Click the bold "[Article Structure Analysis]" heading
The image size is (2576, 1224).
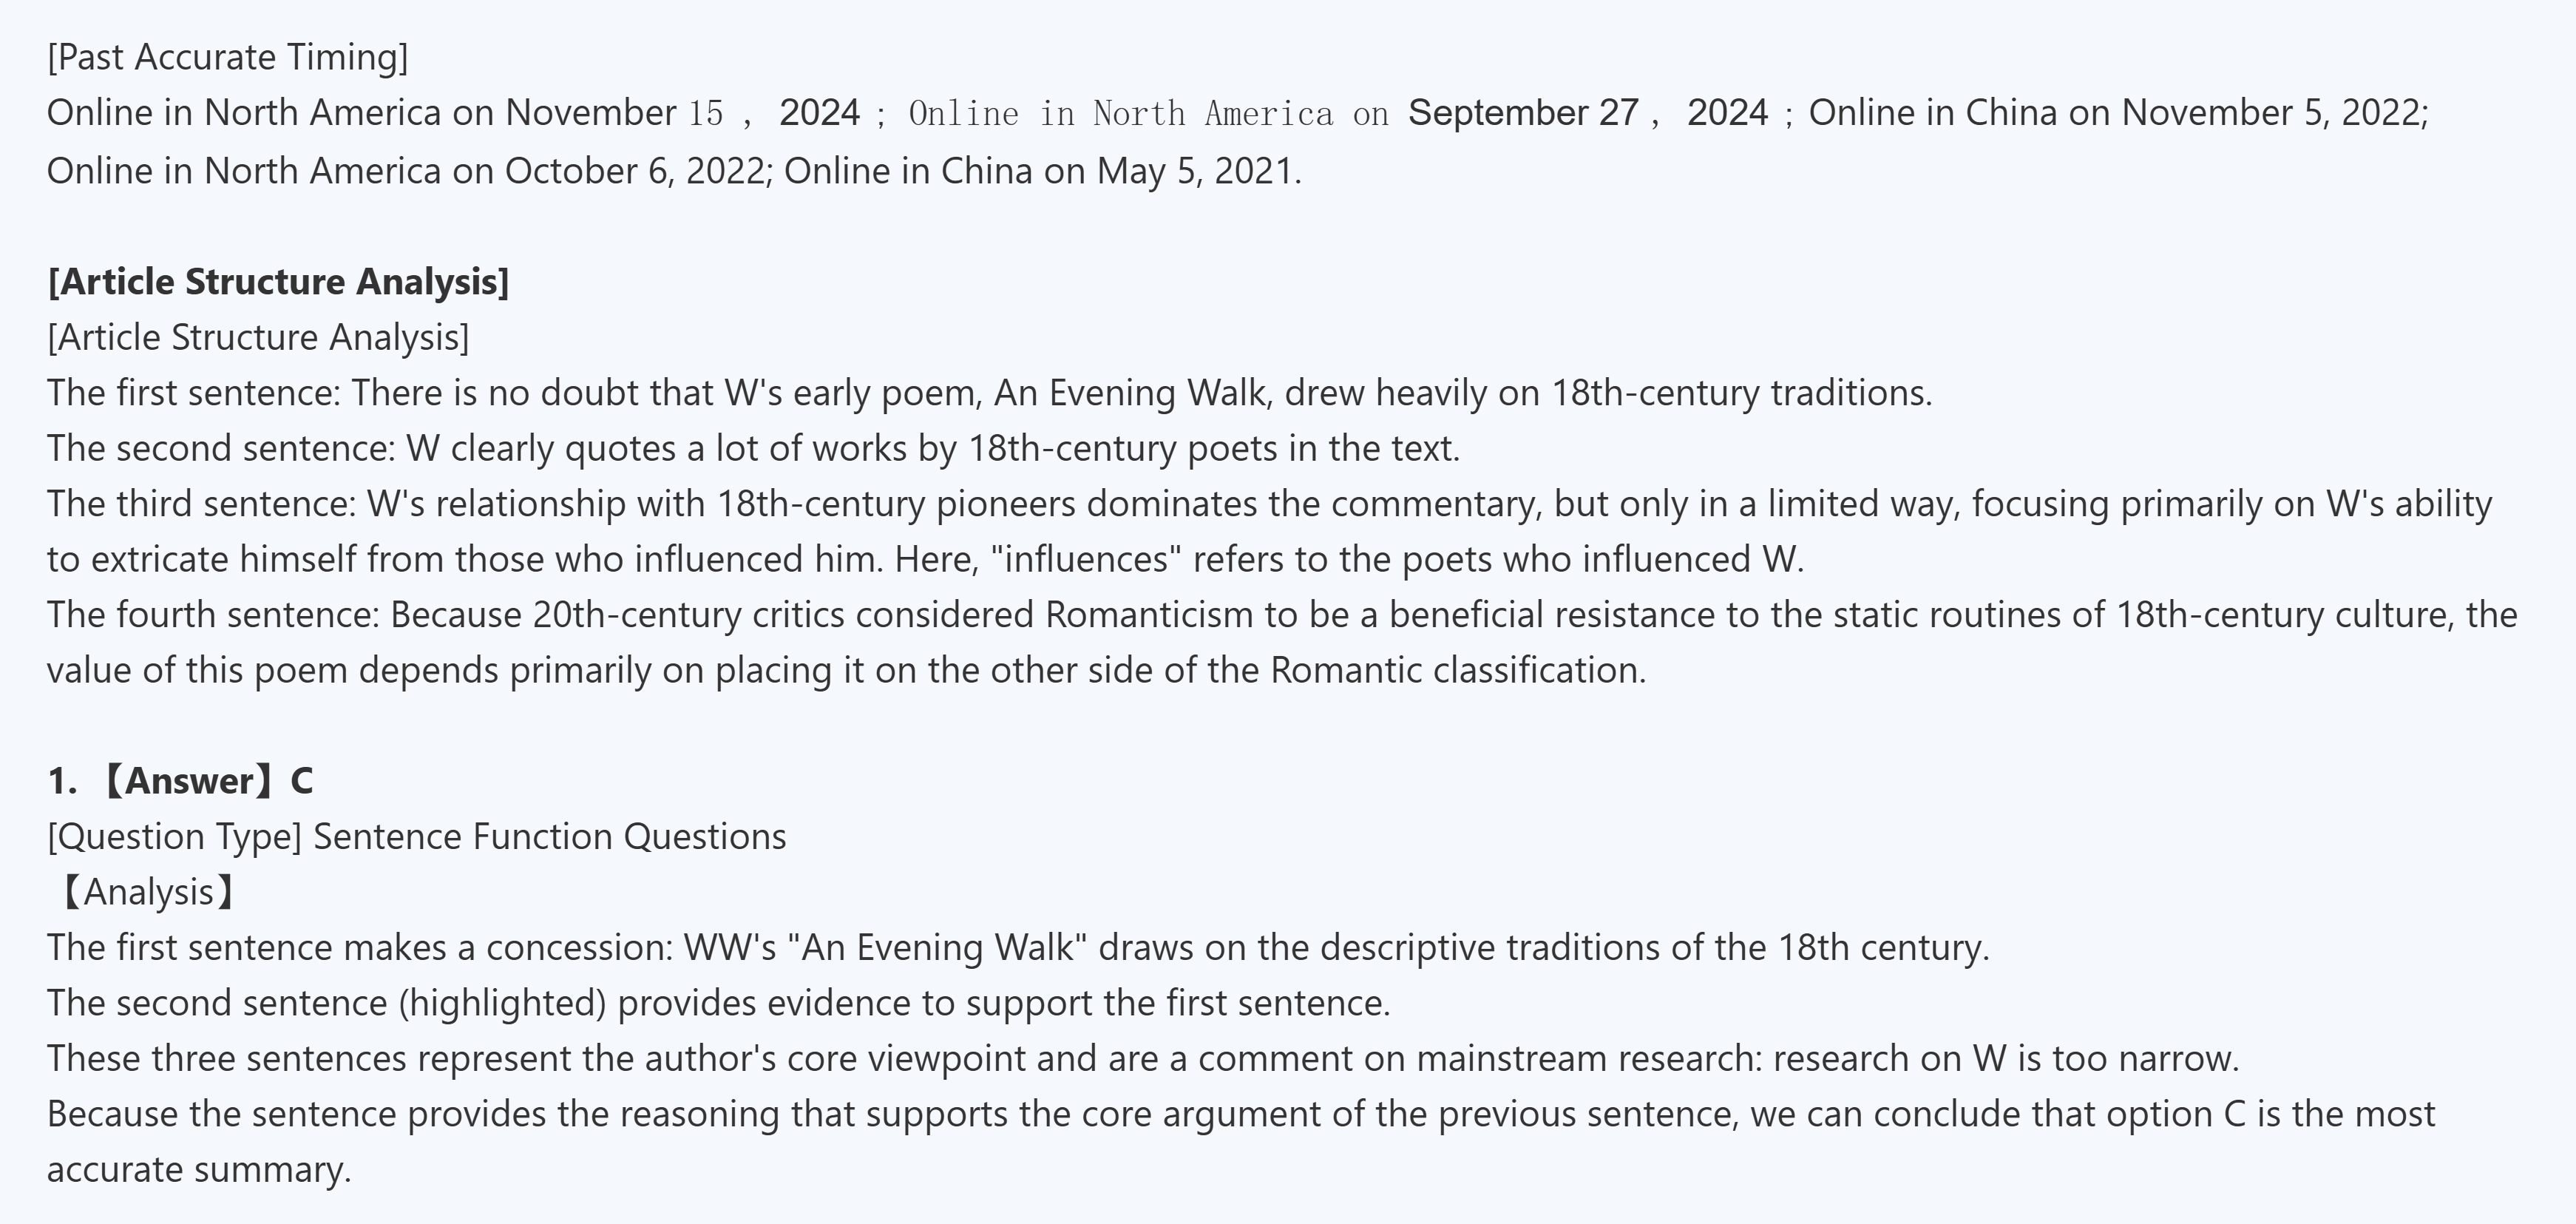[x=278, y=282]
